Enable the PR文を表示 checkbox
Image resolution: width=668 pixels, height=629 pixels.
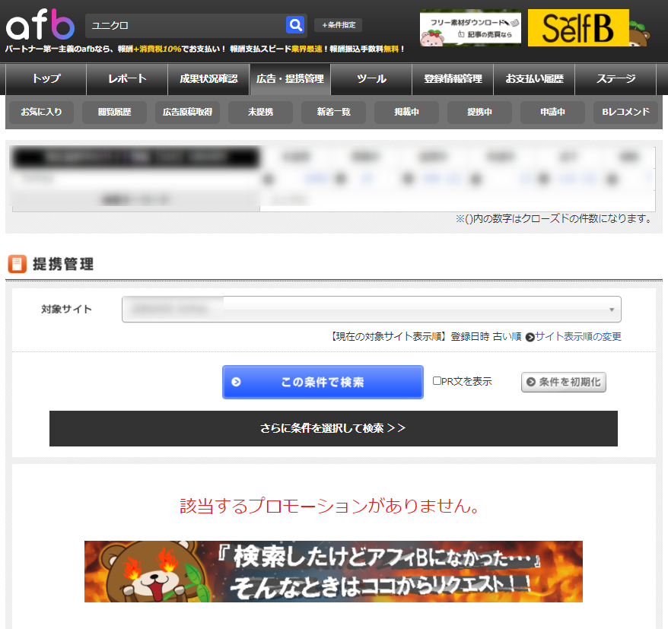click(x=437, y=382)
